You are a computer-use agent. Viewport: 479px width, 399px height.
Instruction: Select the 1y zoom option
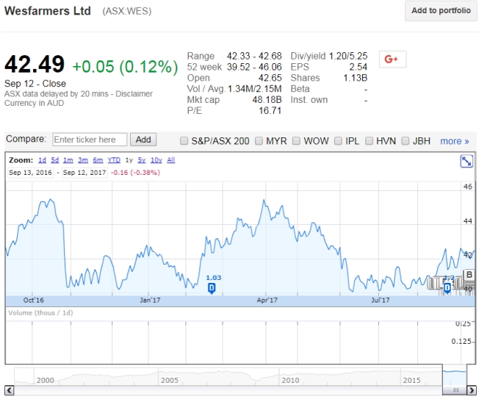click(x=129, y=160)
